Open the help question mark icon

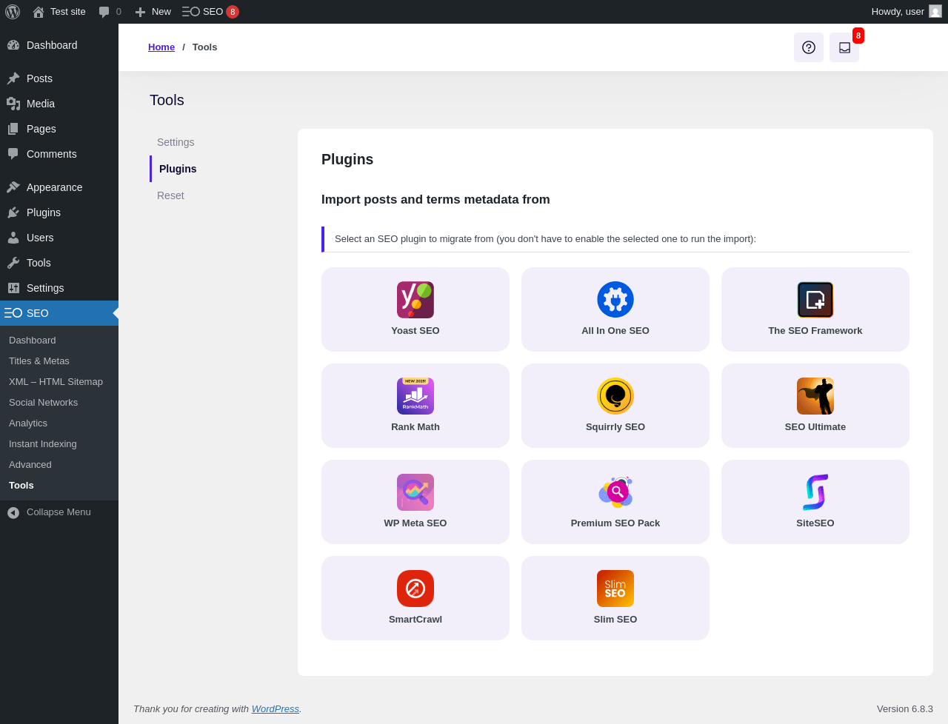809,47
